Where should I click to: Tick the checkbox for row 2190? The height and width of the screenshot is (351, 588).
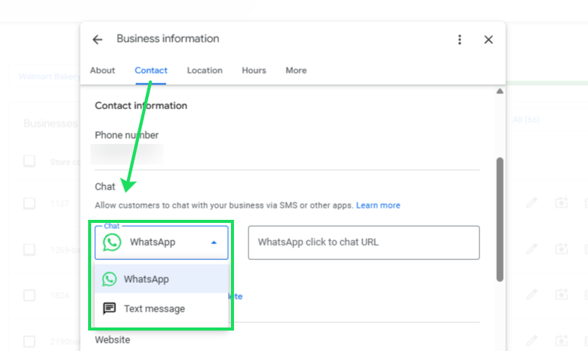point(30,341)
